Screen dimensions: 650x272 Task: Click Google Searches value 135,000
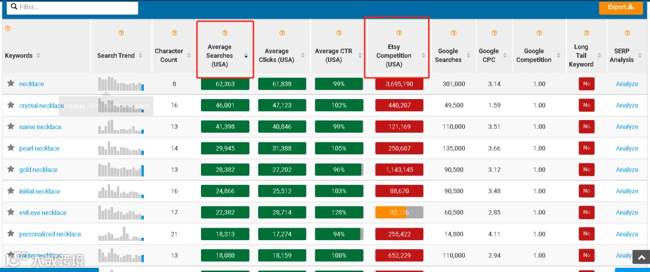[454, 148]
